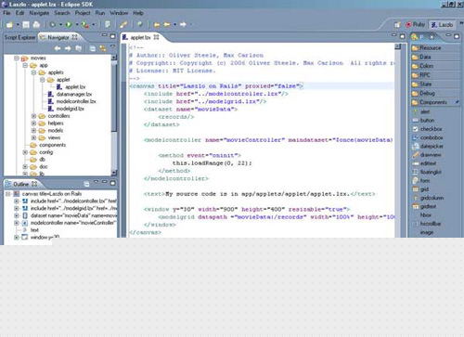Click Navigator view's Back arrow icon
Image resolution: width=464 pixels, height=337 pixels.
58,48
